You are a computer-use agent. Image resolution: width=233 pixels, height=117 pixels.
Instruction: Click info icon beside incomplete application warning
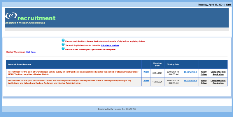(x=63, y=49)
